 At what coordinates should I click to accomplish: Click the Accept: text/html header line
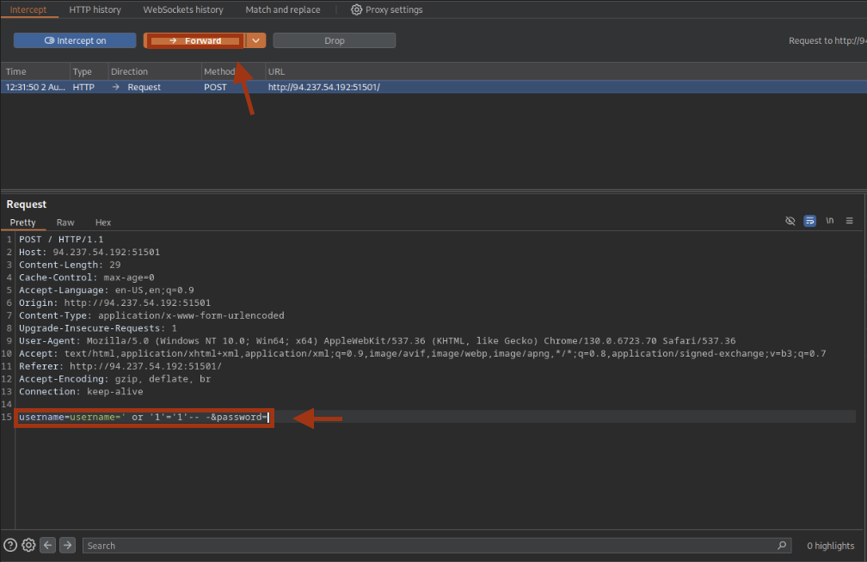pos(422,354)
